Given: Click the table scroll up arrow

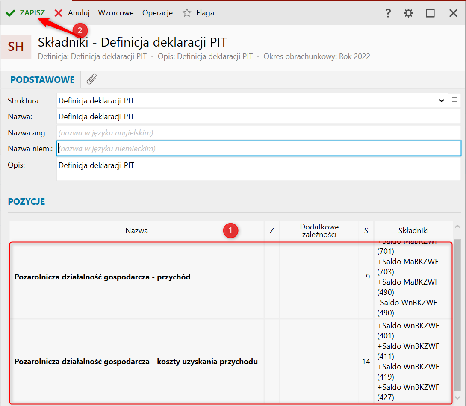Looking at the screenshot, I should click(x=457, y=227).
